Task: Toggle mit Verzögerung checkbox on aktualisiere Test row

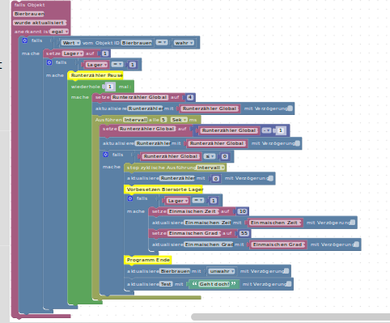Action: [x=289, y=283]
